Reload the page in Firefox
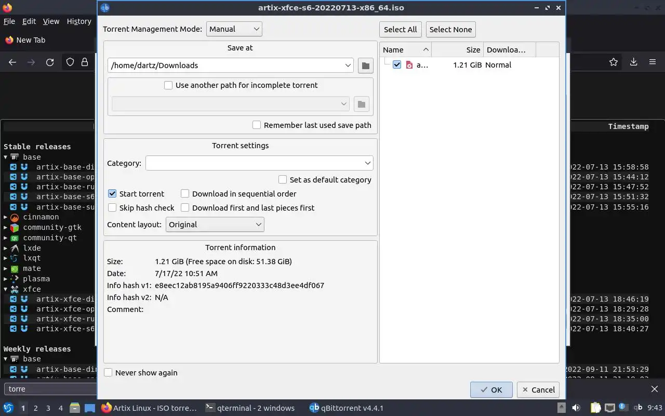The image size is (665, 416). point(50,62)
